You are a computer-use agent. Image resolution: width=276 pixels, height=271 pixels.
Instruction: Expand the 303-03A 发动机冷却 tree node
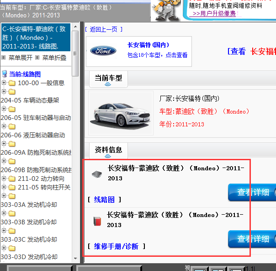4,195
